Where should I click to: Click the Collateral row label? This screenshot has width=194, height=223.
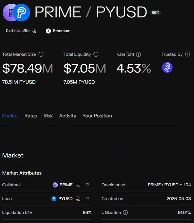11,185
